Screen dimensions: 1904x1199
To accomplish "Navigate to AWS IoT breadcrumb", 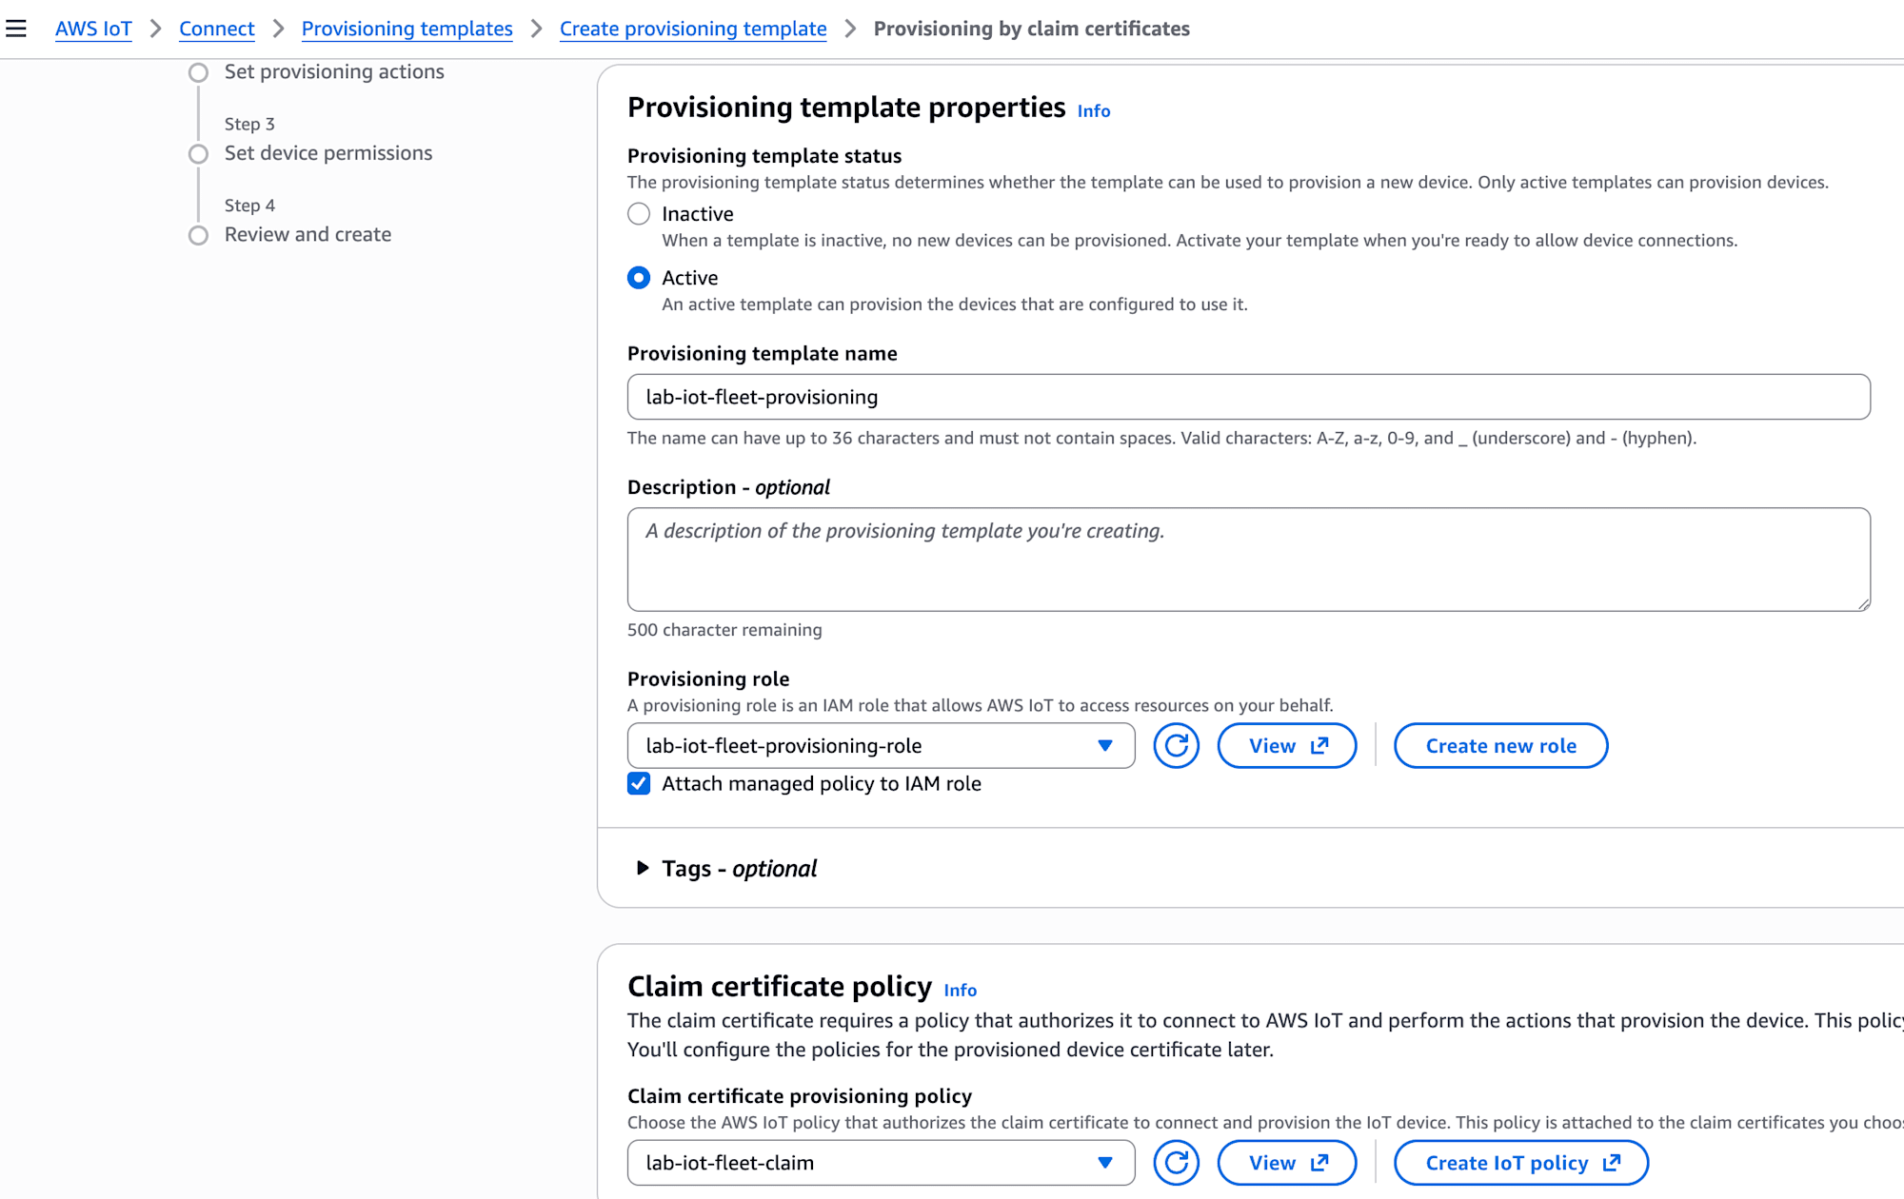I will 93,29.
